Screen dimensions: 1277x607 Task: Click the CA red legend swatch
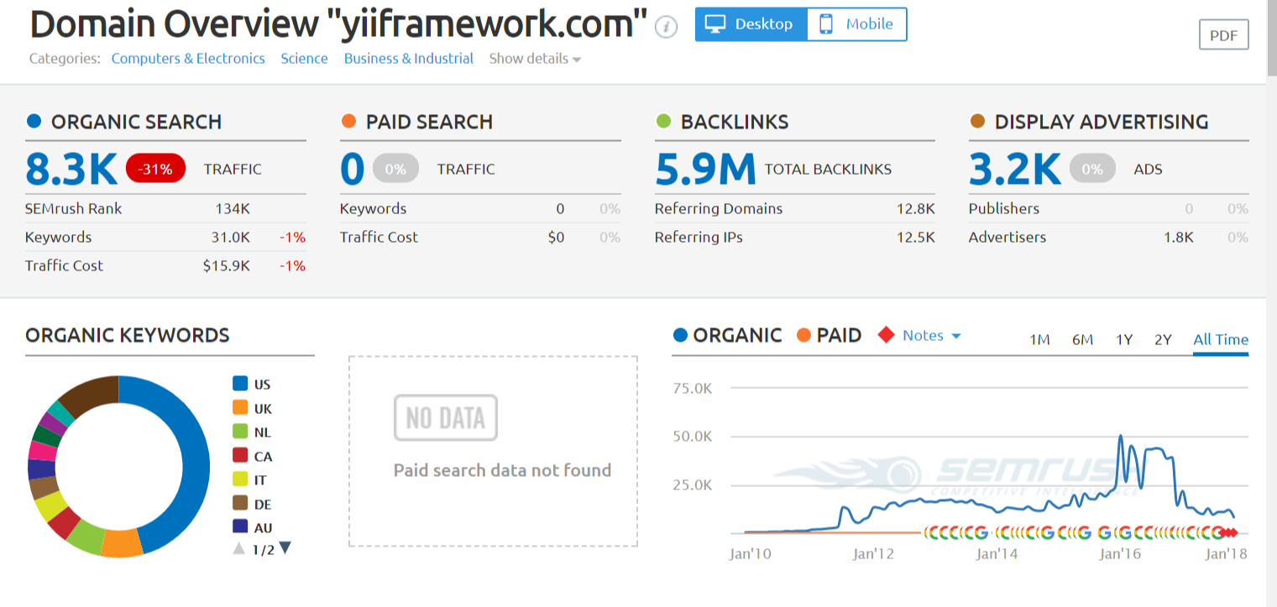click(x=240, y=456)
